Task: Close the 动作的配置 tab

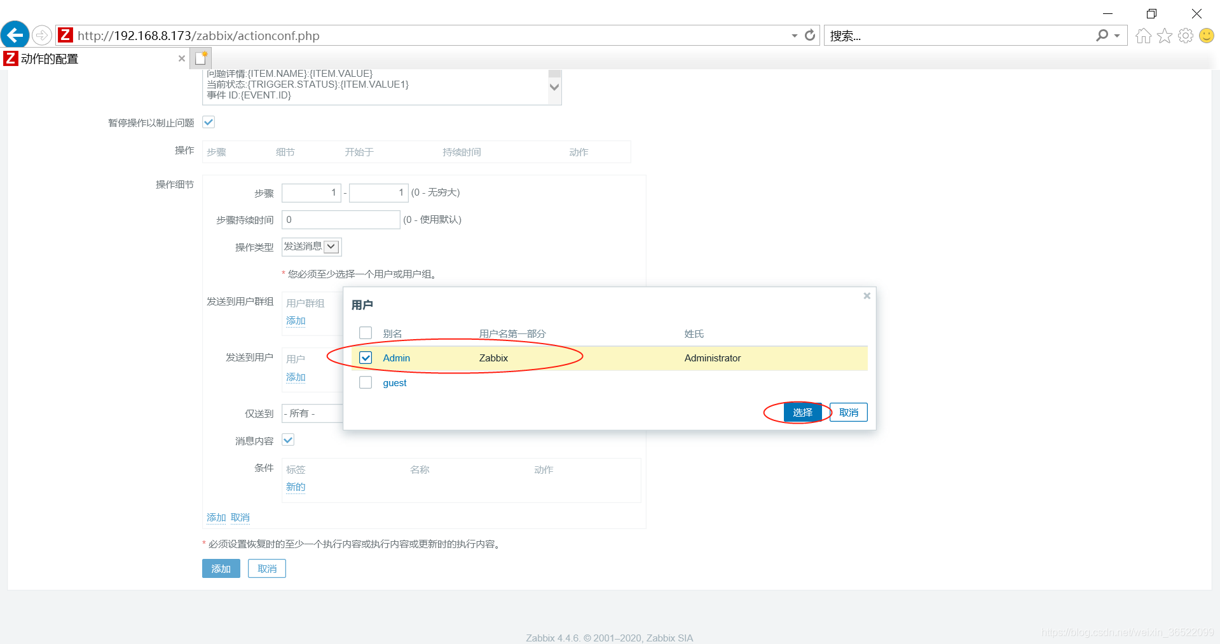Action: click(182, 58)
